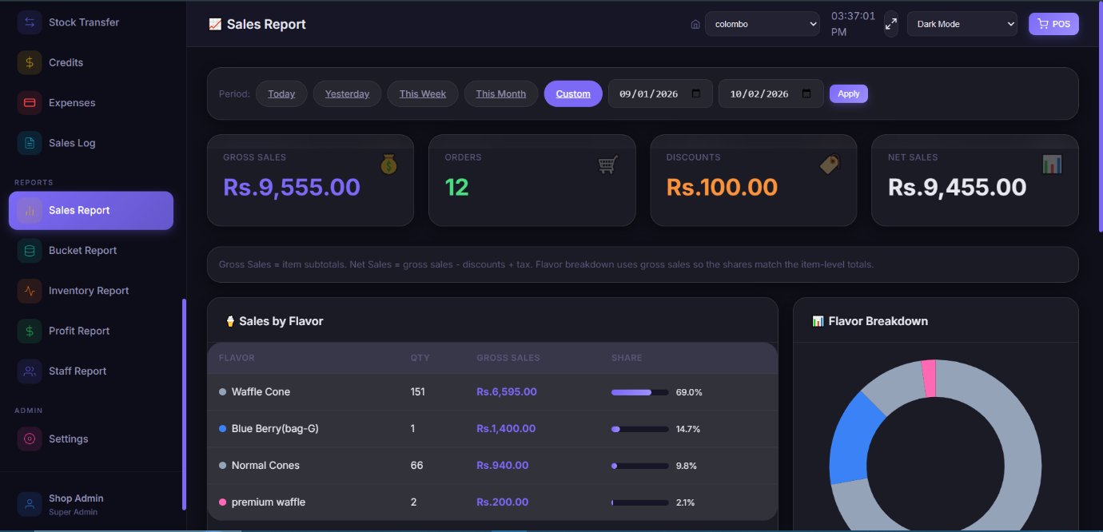Click the Apply button

pos(849,93)
